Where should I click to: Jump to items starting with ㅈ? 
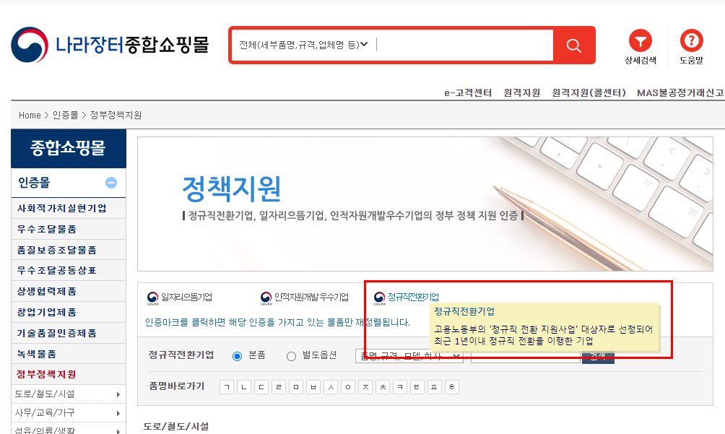coord(365,387)
